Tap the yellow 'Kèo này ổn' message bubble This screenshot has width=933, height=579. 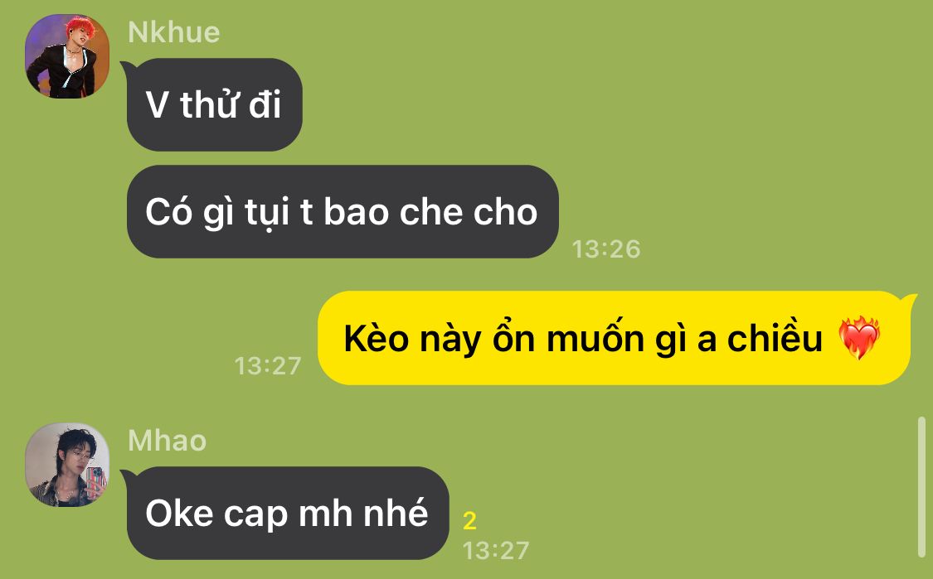[614, 338]
